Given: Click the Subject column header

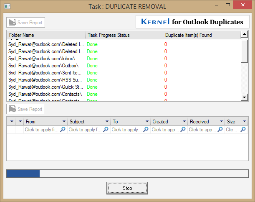Looking at the screenshot, I should (89, 122).
